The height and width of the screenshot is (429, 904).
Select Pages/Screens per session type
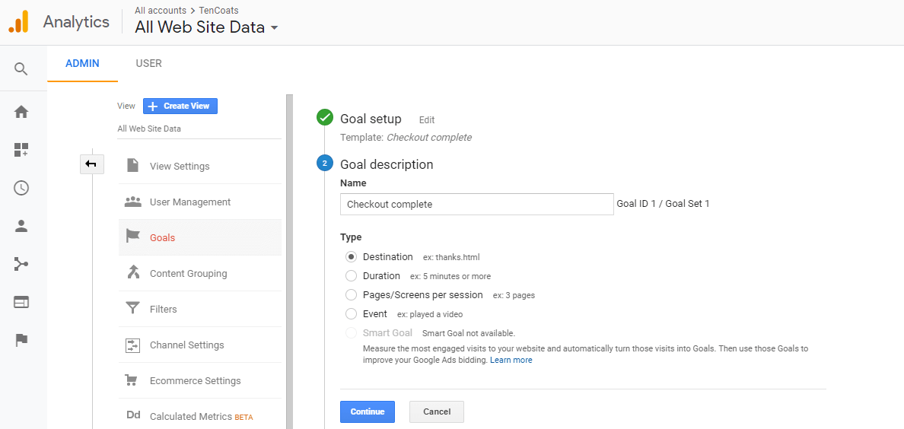(351, 294)
